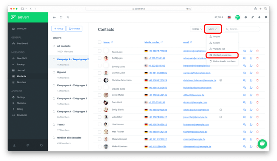Choose Delete invalid numbers entry
277x161 pixels.
222,61
